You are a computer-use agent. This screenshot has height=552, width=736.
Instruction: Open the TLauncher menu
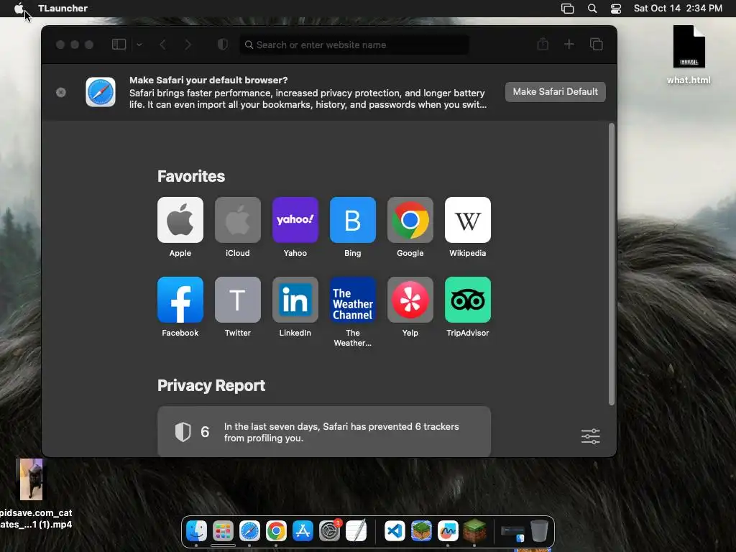point(63,8)
